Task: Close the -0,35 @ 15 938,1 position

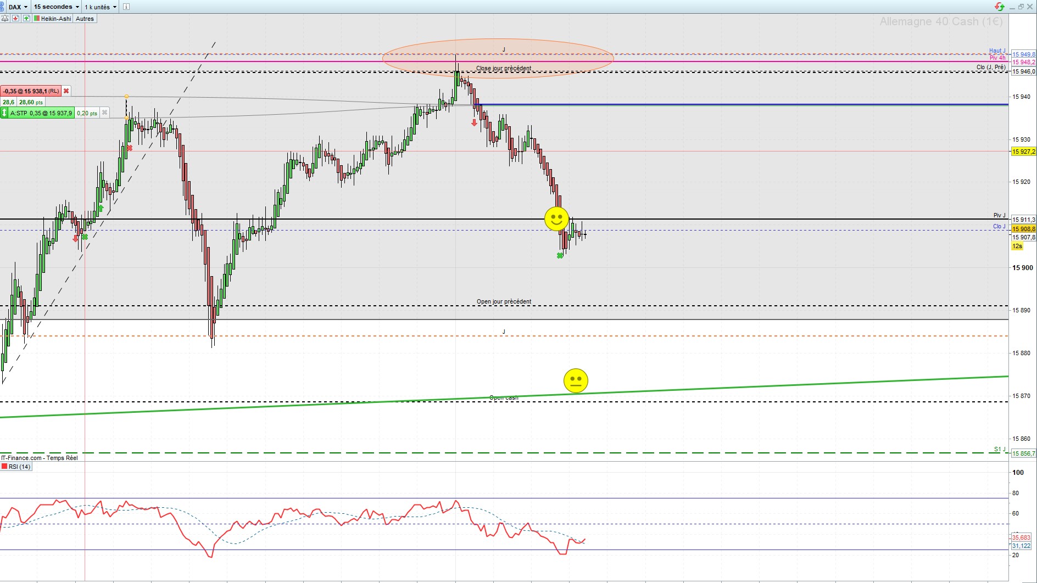Action: click(66, 91)
